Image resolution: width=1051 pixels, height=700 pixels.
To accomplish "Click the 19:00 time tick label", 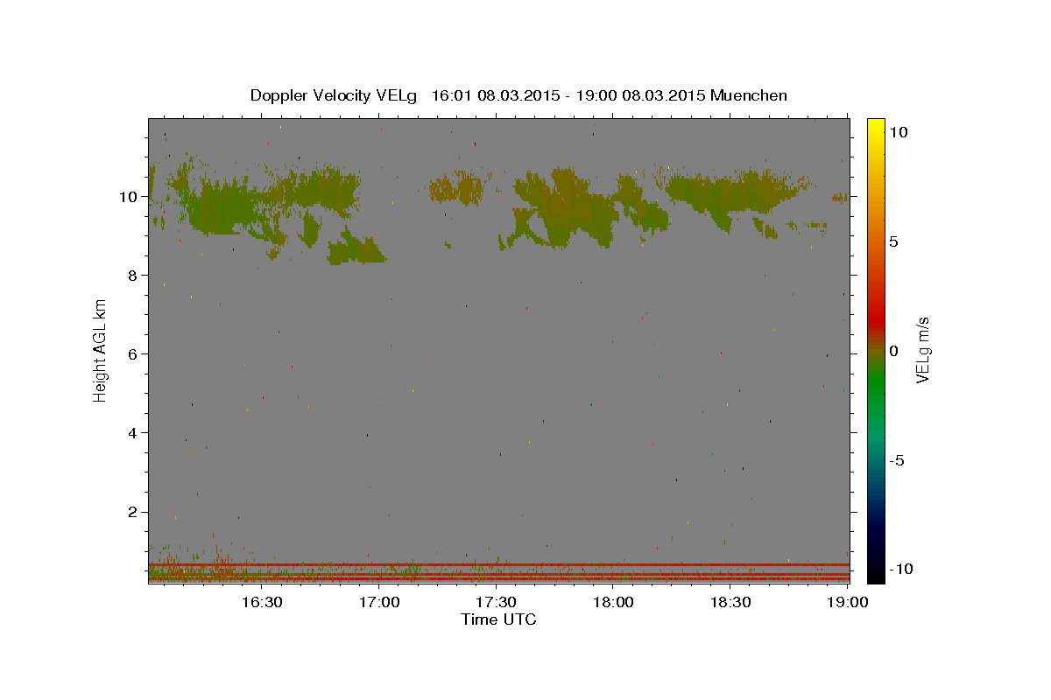I will pos(849,602).
